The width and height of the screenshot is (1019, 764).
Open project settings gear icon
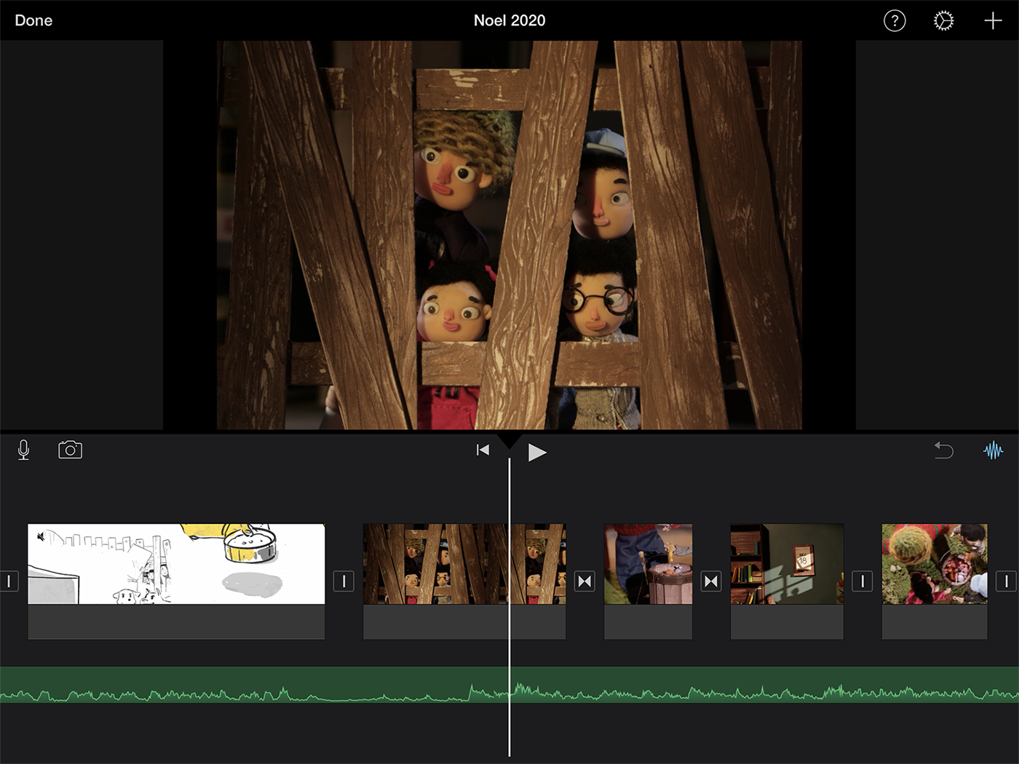point(943,20)
